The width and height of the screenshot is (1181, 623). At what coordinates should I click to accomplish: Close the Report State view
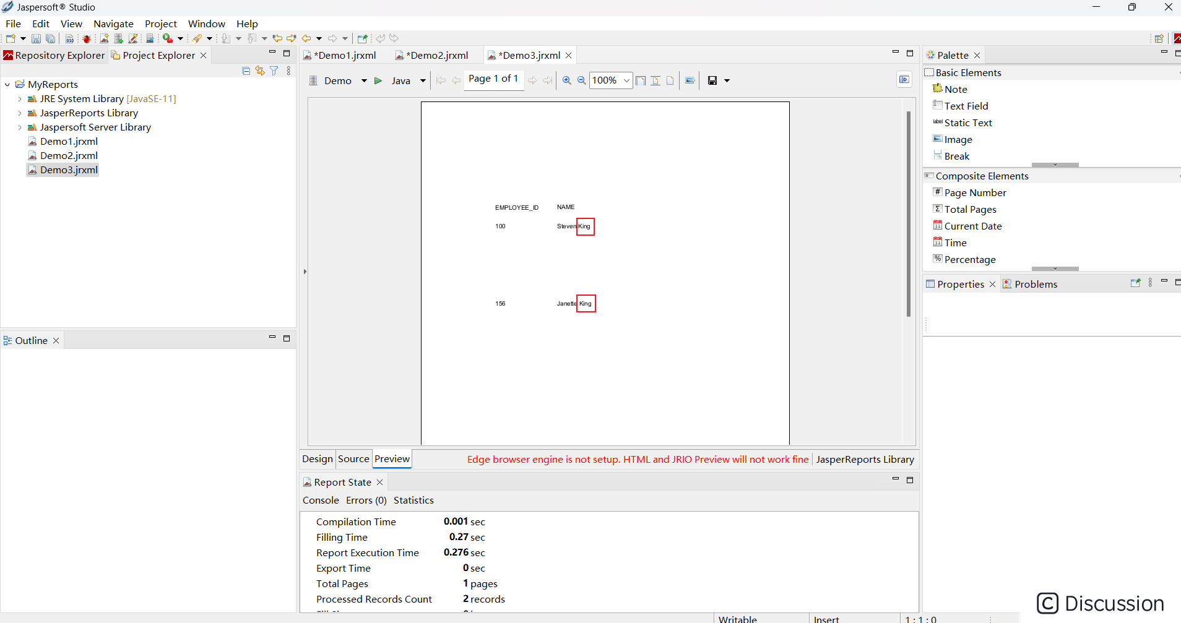pyautogui.click(x=380, y=482)
